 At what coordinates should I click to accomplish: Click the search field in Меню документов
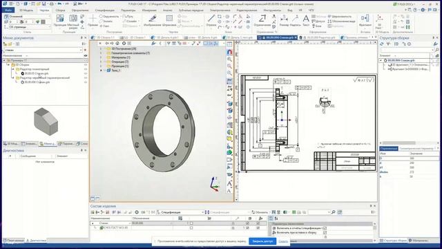43,50
